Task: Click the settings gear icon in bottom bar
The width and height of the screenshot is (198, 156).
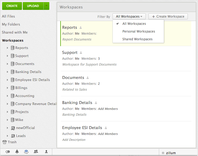Action: pos(8,152)
